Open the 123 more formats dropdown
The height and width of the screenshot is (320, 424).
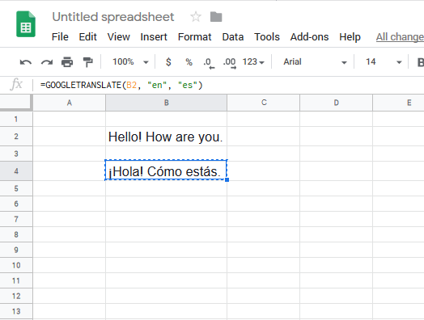click(253, 62)
